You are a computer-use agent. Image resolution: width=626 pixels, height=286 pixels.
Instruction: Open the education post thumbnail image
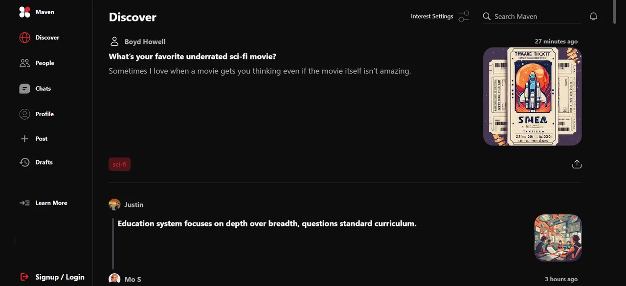[558, 238]
